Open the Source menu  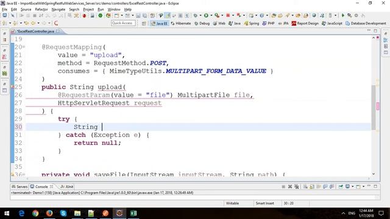click(x=26, y=10)
